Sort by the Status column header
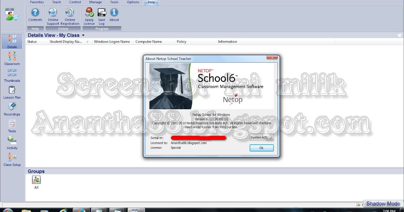The width and height of the screenshot is (404, 212). (36, 42)
